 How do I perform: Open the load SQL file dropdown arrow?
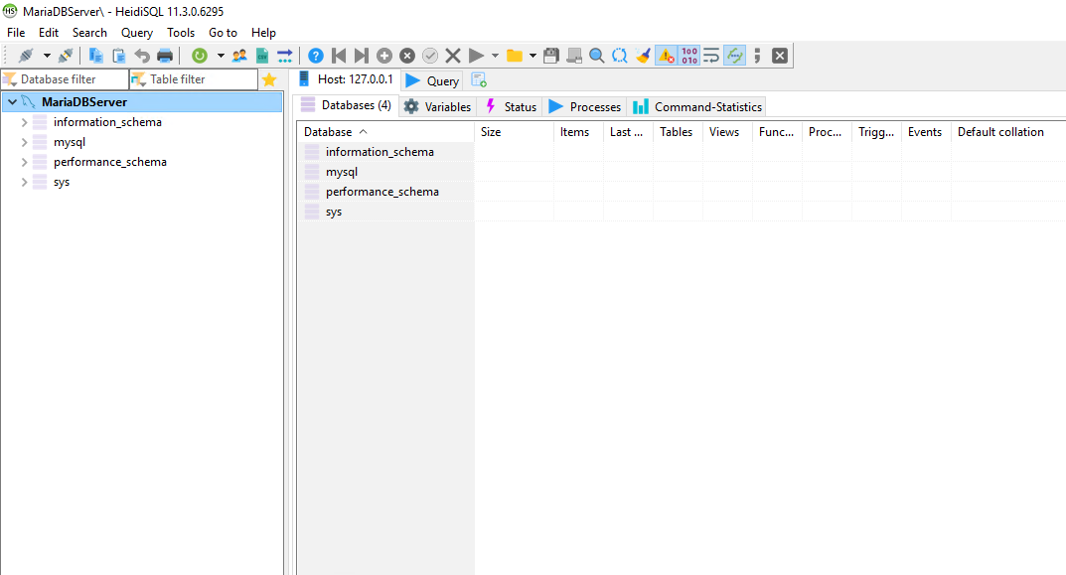click(x=533, y=56)
